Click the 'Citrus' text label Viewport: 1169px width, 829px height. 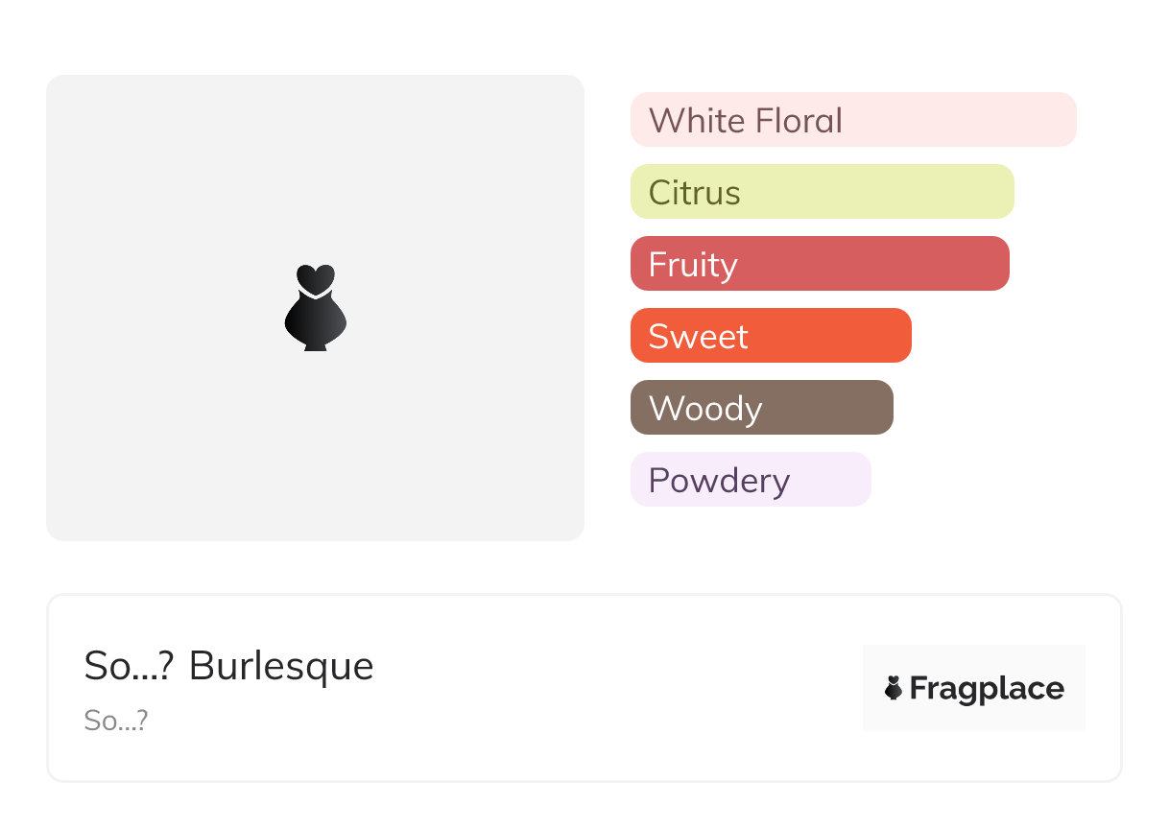(x=694, y=193)
